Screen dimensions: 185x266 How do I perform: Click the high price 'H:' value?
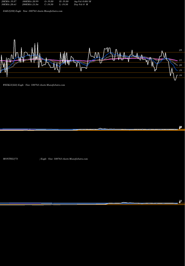(64, 1)
